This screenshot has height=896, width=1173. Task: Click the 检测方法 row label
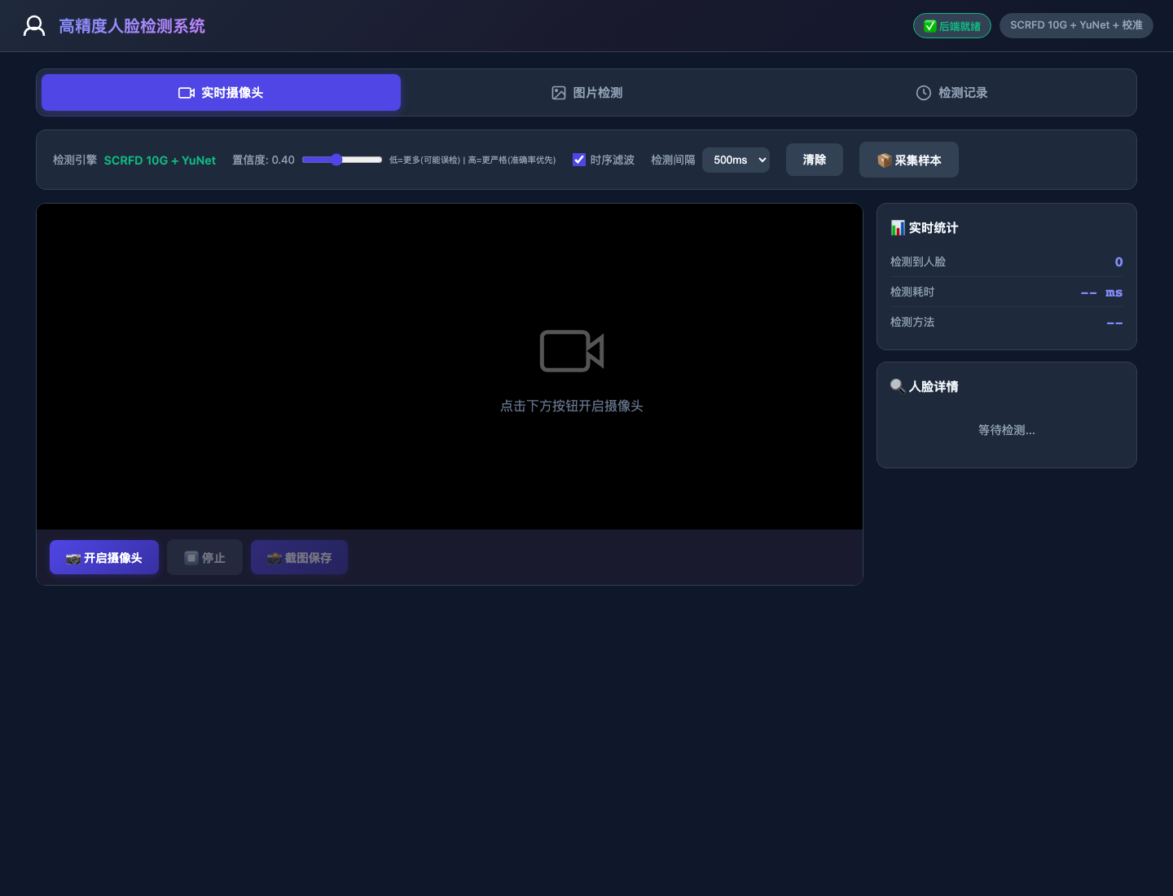tap(912, 322)
